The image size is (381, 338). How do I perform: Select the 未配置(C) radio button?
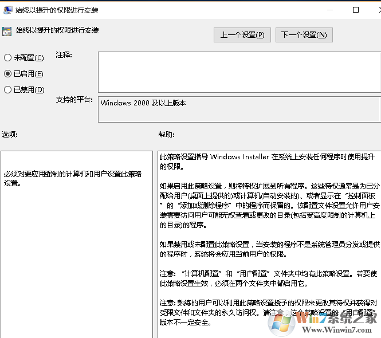point(7,58)
